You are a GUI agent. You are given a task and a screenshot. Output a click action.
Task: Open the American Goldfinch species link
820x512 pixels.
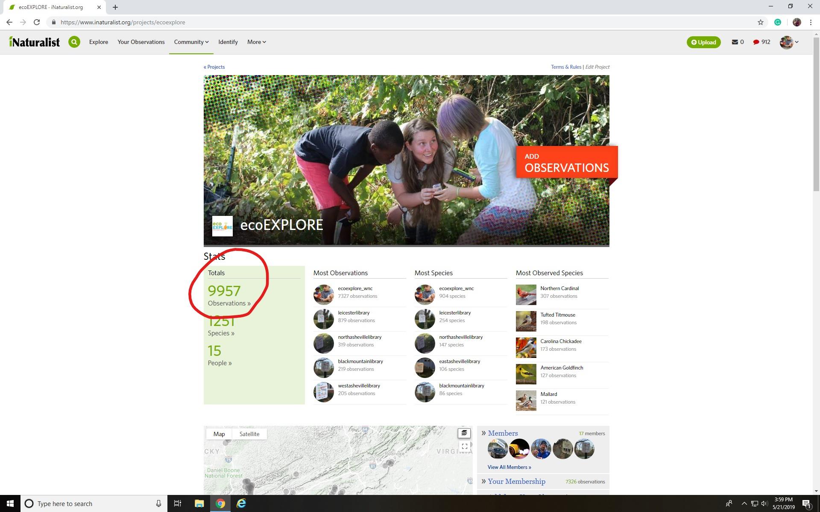(562, 368)
